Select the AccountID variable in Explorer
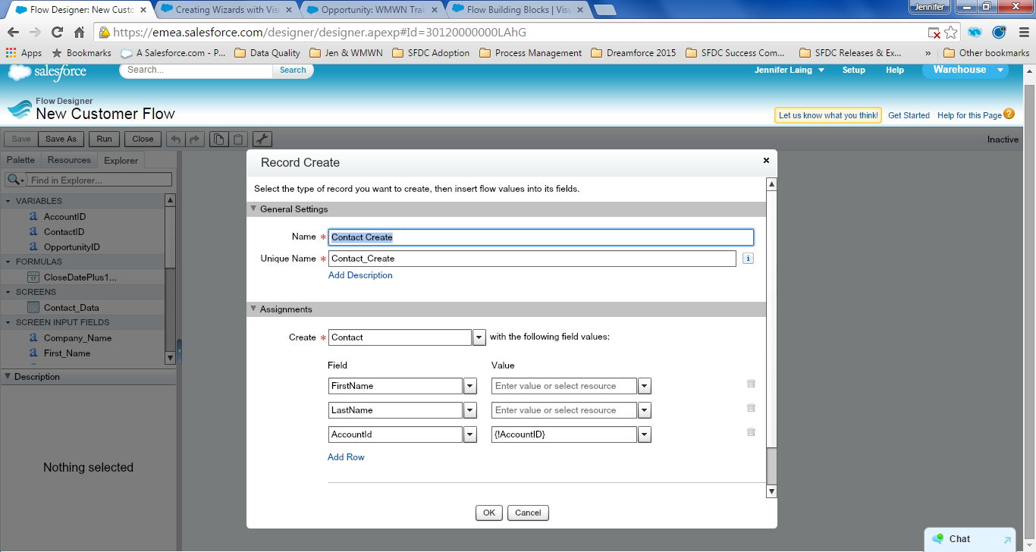 [x=64, y=217]
